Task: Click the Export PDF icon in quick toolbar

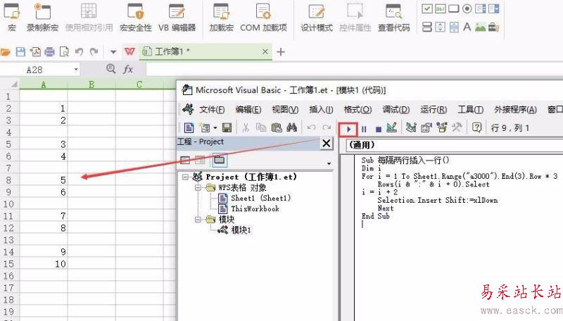Action: tap(35, 52)
